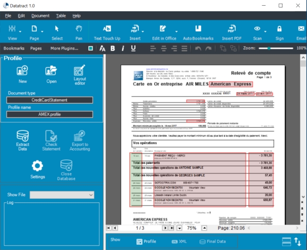The height and width of the screenshot is (250, 307).
Task: Show the Profile view
Action: click(146, 241)
